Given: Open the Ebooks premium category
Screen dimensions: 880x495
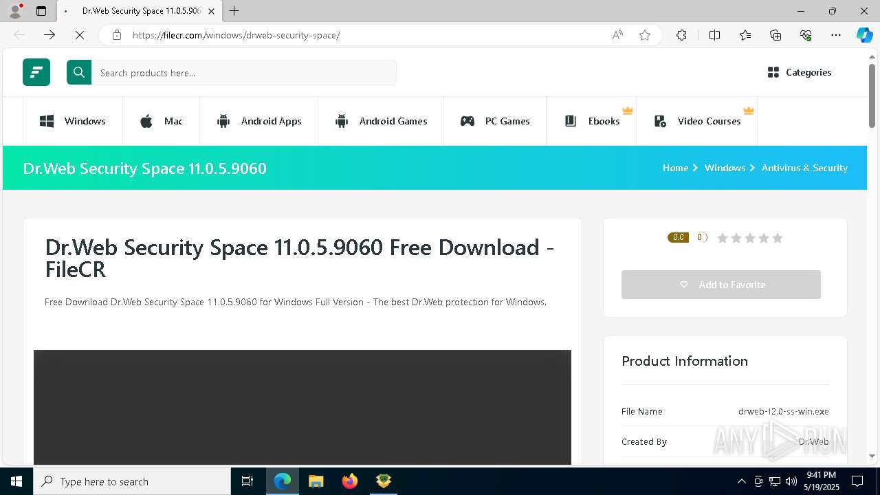Looking at the screenshot, I should point(592,121).
